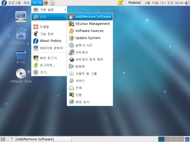Open SELinux Management
The height and width of the screenshot is (142, 190).
point(90,24)
